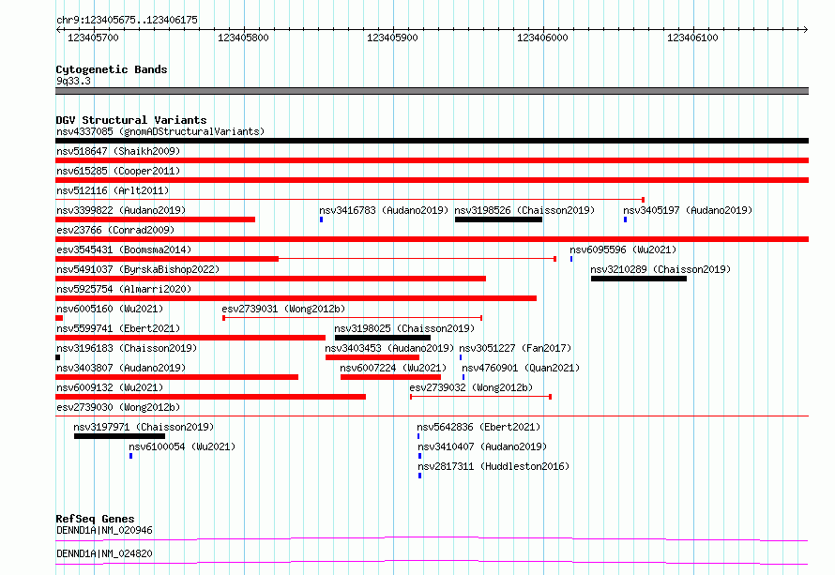835x575 pixels.
Task: Click ruler position 123406000
Action: [542, 38]
